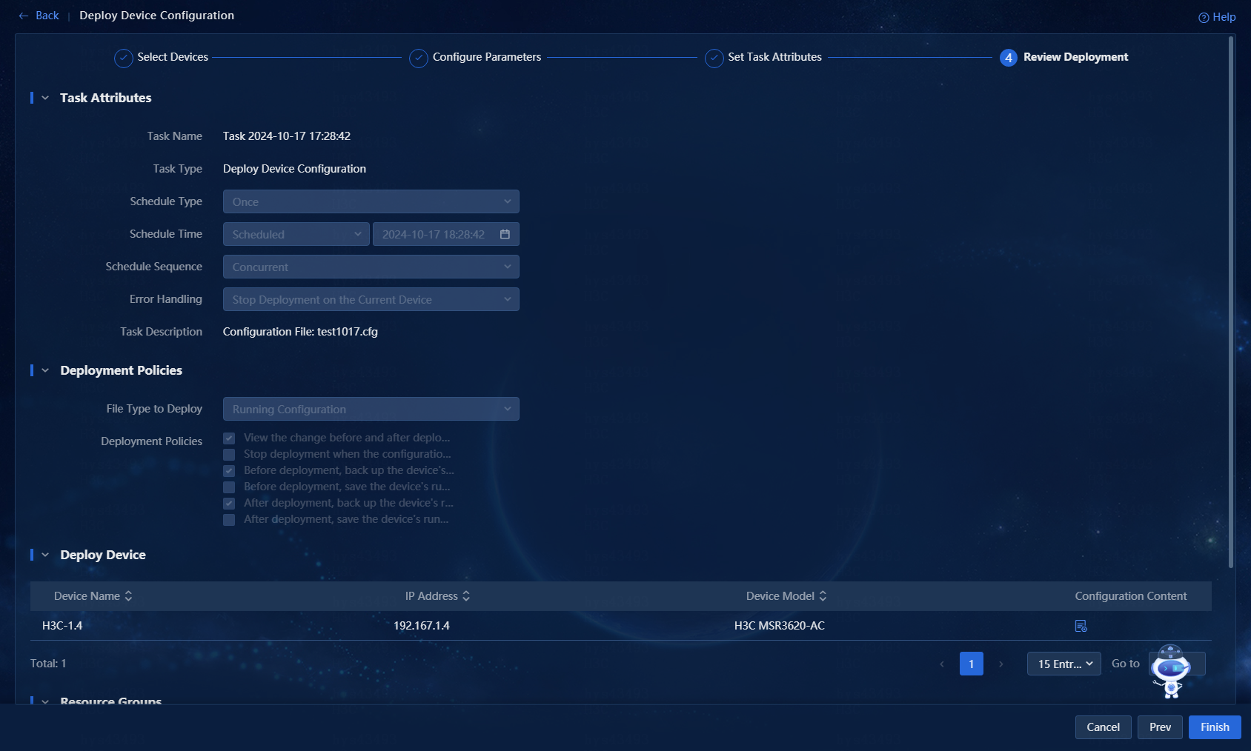View configuration content for H3C-1.4
The image size is (1251, 751).
1081,626
